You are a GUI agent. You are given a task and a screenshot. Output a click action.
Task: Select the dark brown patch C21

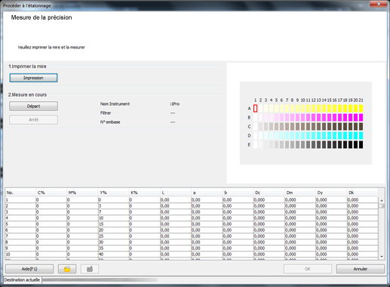pyautogui.click(x=361, y=127)
